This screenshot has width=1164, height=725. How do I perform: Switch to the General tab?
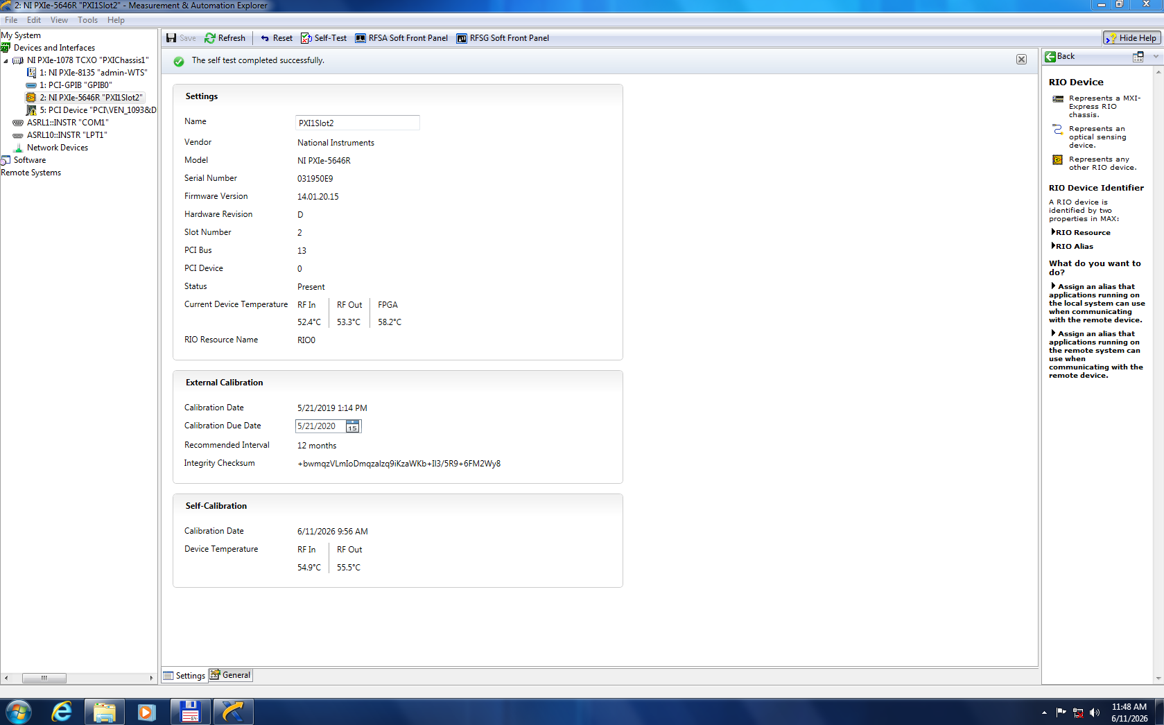pos(230,675)
